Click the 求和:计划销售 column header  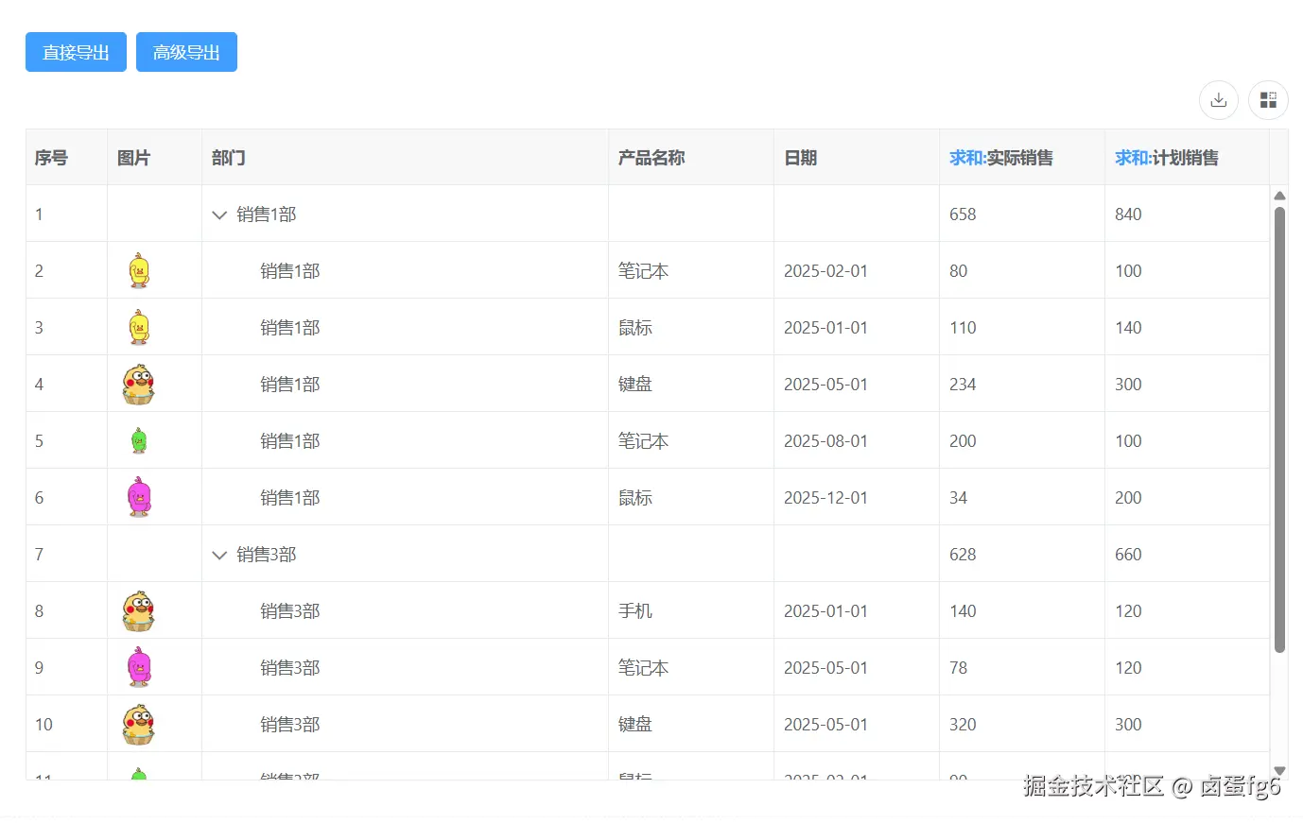click(1187, 158)
